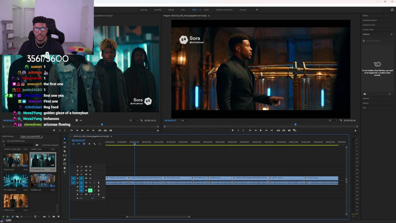Click the CAKES 2.mp4 thumbnail
Image resolution: width=396 pixels, height=223 pixels.
tap(15, 201)
